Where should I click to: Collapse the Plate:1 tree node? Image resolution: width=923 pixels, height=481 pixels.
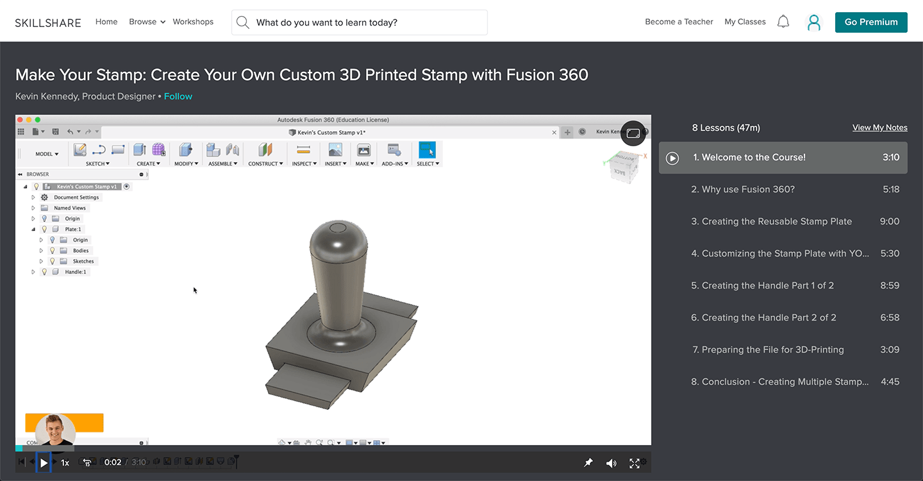[33, 229]
